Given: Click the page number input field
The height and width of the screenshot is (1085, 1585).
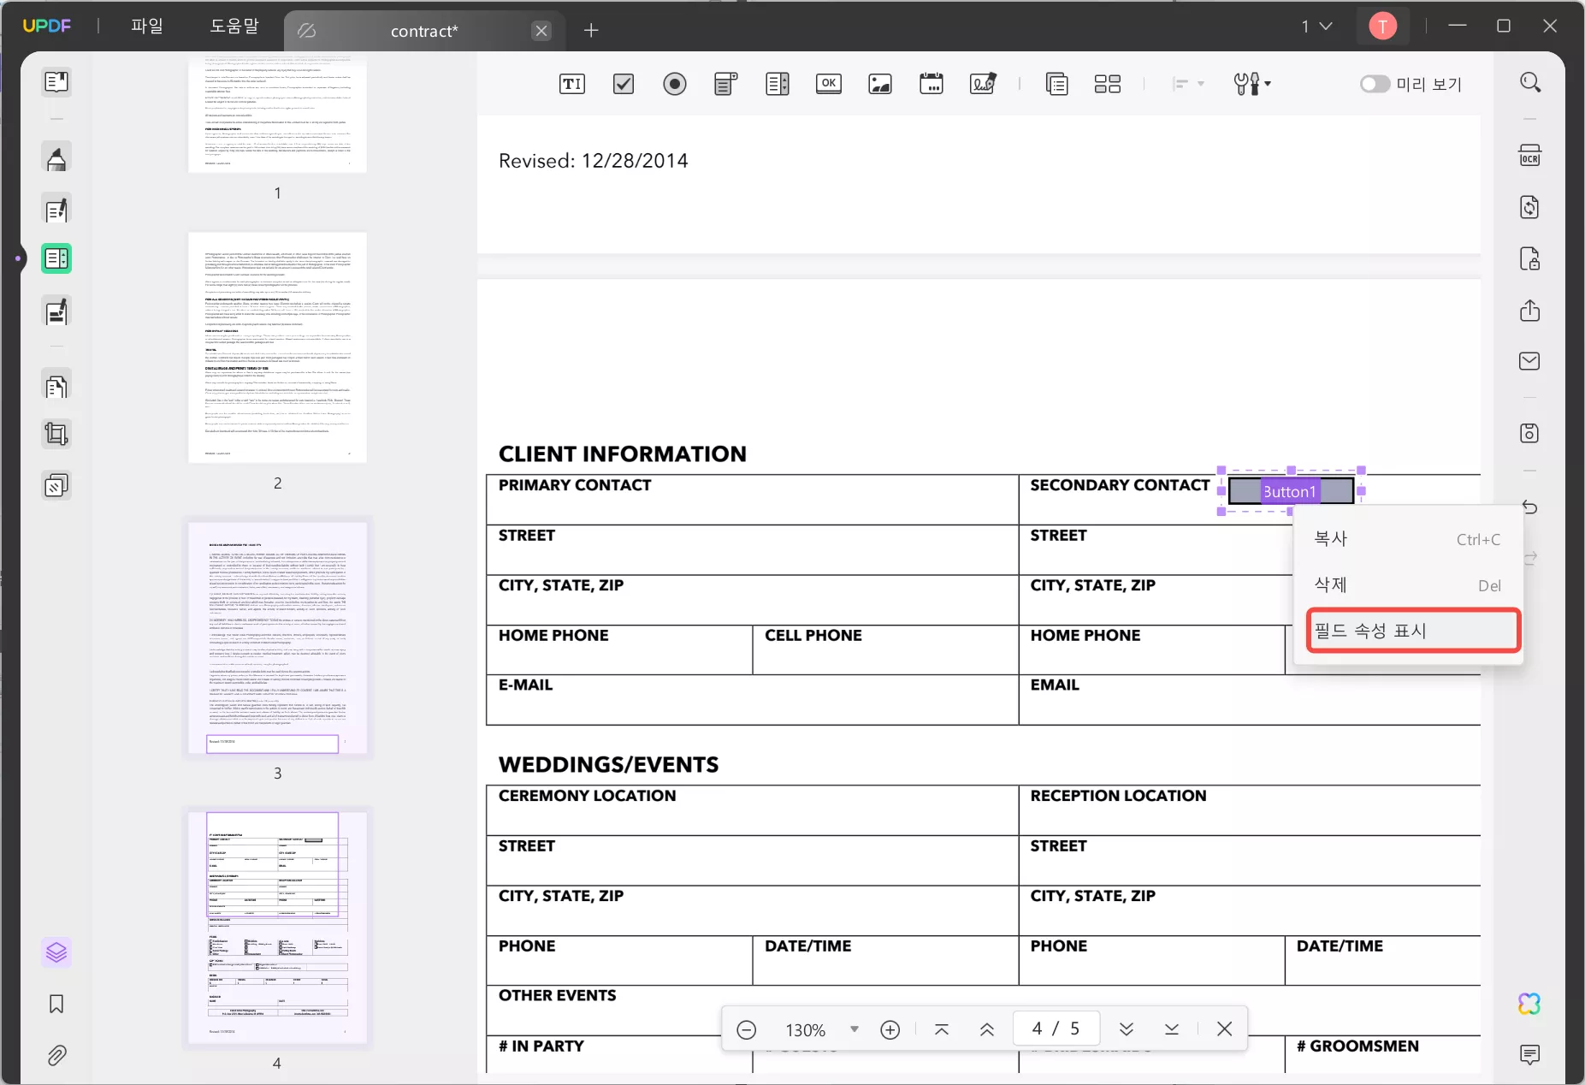Looking at the screenshot, I should point(1056,1029).
